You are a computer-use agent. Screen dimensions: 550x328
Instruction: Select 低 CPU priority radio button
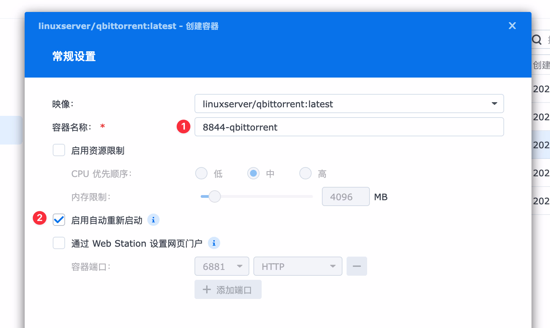pos(201,174)
